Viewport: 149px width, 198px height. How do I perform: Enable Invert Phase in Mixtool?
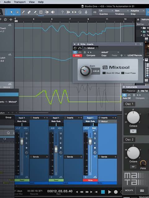tap(123, 73)
